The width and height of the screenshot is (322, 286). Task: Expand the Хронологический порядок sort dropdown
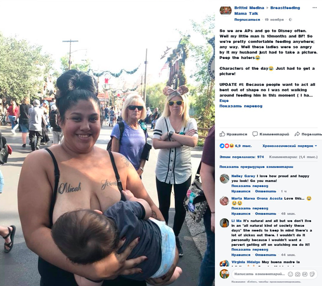point(290,146)
